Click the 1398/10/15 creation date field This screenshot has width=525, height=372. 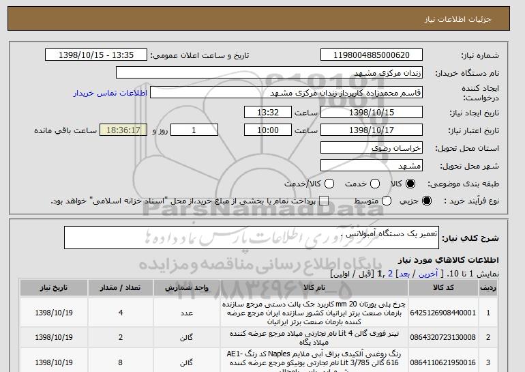(372, 112)
